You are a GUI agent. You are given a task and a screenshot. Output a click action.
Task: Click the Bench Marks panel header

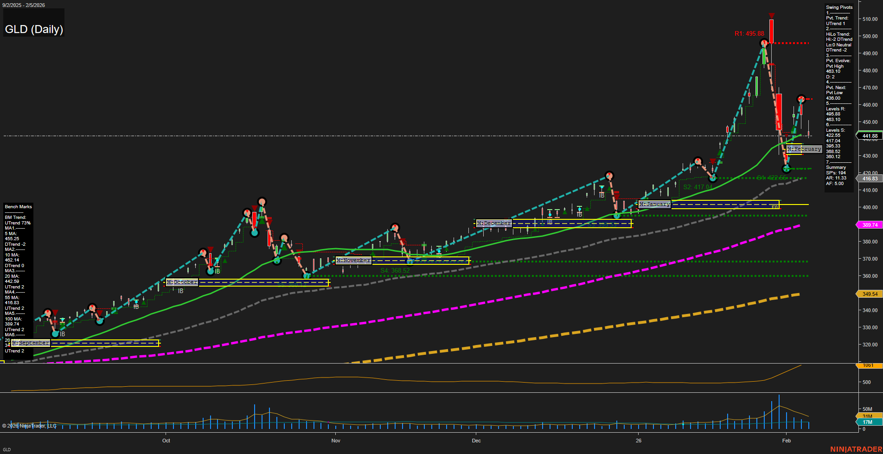click(x=18, y=206)
